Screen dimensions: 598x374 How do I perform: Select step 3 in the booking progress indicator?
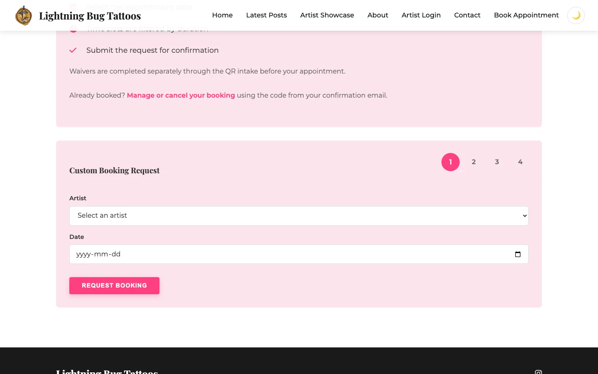(497, 162)
